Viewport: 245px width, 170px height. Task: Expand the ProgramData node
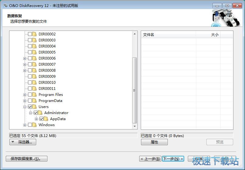tap(25, 101)
